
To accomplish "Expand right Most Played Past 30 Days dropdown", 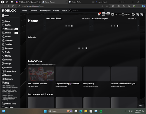I will (x=132, y=18).
